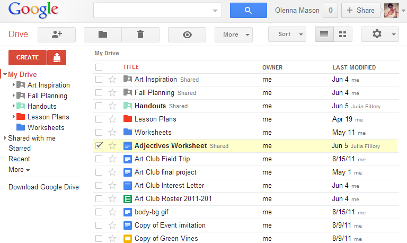The width and height of the screenshot is (407, 243).
Task: Click the move to folder icon
Action: pos(103,34)
